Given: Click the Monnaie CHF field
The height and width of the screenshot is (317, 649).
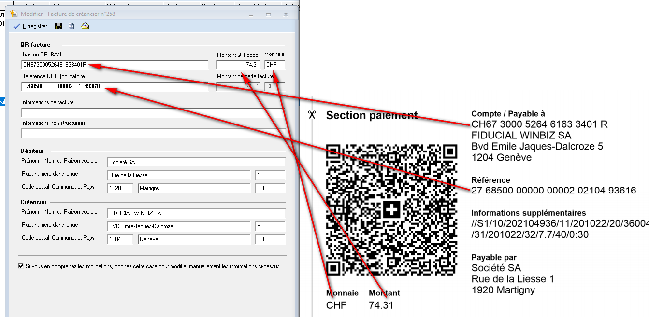Looking at the screenshot, I should pos(275,65).
